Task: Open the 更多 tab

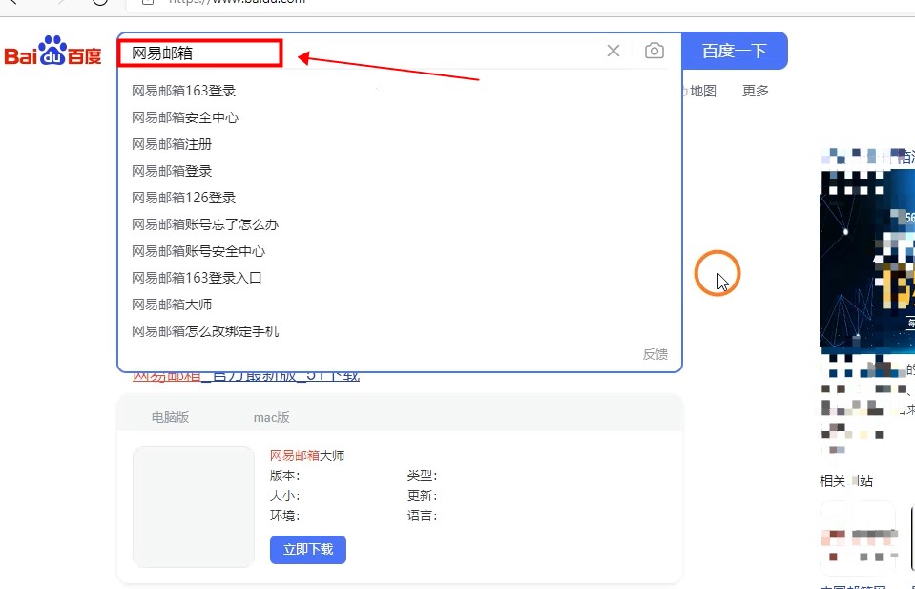Action: 756,92
